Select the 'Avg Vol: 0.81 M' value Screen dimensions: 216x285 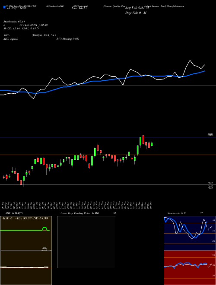point(137,8)
